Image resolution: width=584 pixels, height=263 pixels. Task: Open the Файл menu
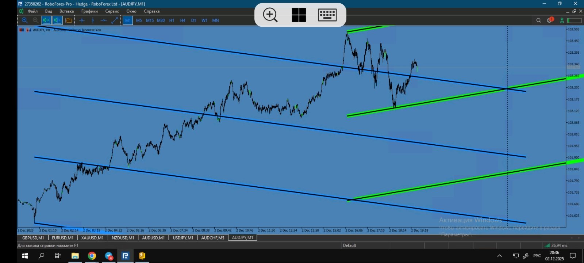coord(32,11)
